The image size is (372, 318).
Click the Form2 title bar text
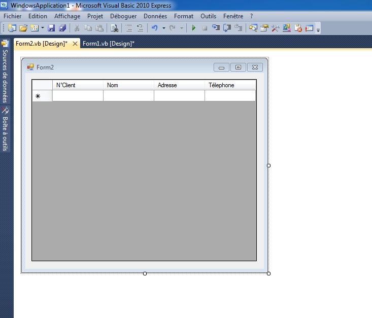pyautogui.click(x=45, y=67)
